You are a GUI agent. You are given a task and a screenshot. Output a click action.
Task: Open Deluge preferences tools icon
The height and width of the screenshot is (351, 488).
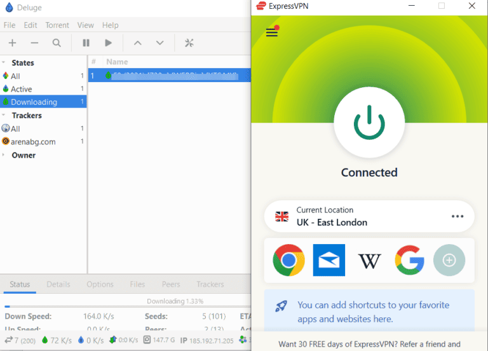coord(189,43)
